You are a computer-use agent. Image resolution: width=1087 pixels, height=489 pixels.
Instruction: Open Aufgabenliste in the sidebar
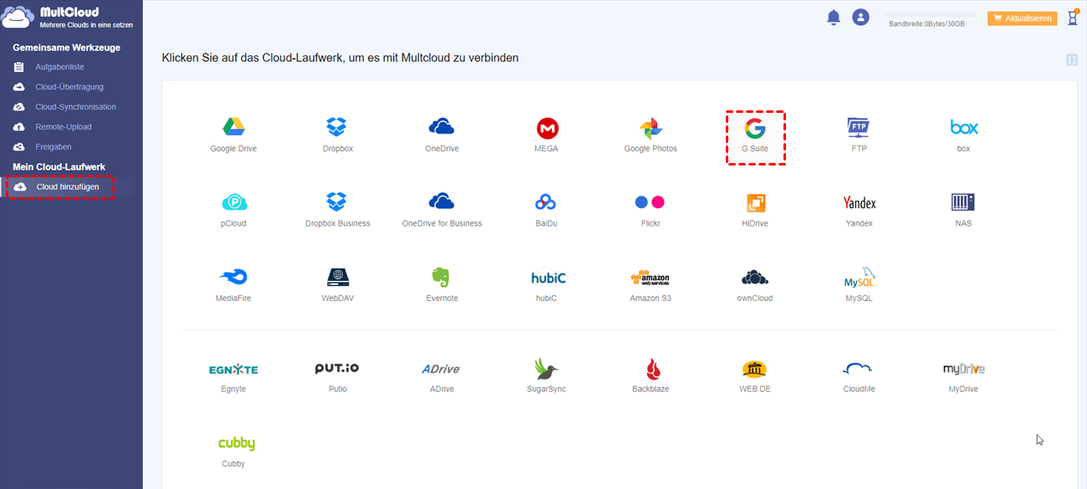59,67
